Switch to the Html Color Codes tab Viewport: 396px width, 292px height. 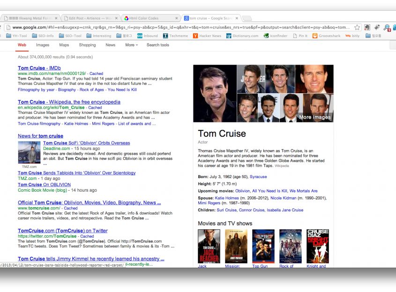[151, 18]
